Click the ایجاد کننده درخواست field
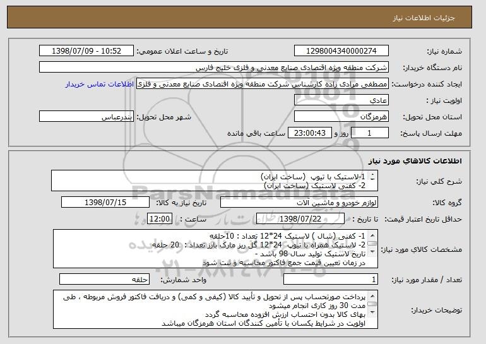Screen dimensions: 486x344 point(263,84)
